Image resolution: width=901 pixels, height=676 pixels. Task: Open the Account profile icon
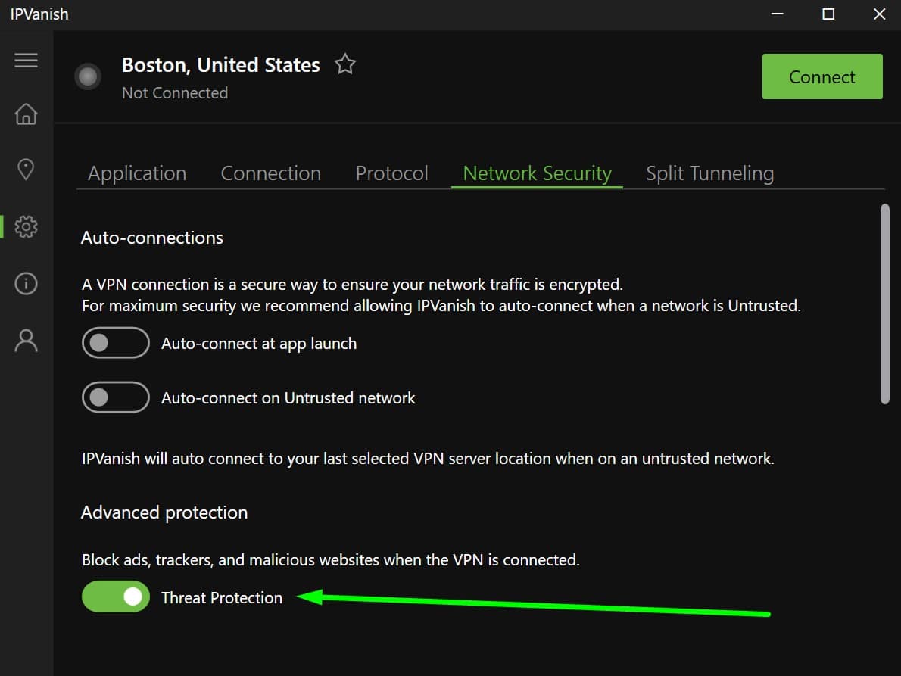[26, 340]
